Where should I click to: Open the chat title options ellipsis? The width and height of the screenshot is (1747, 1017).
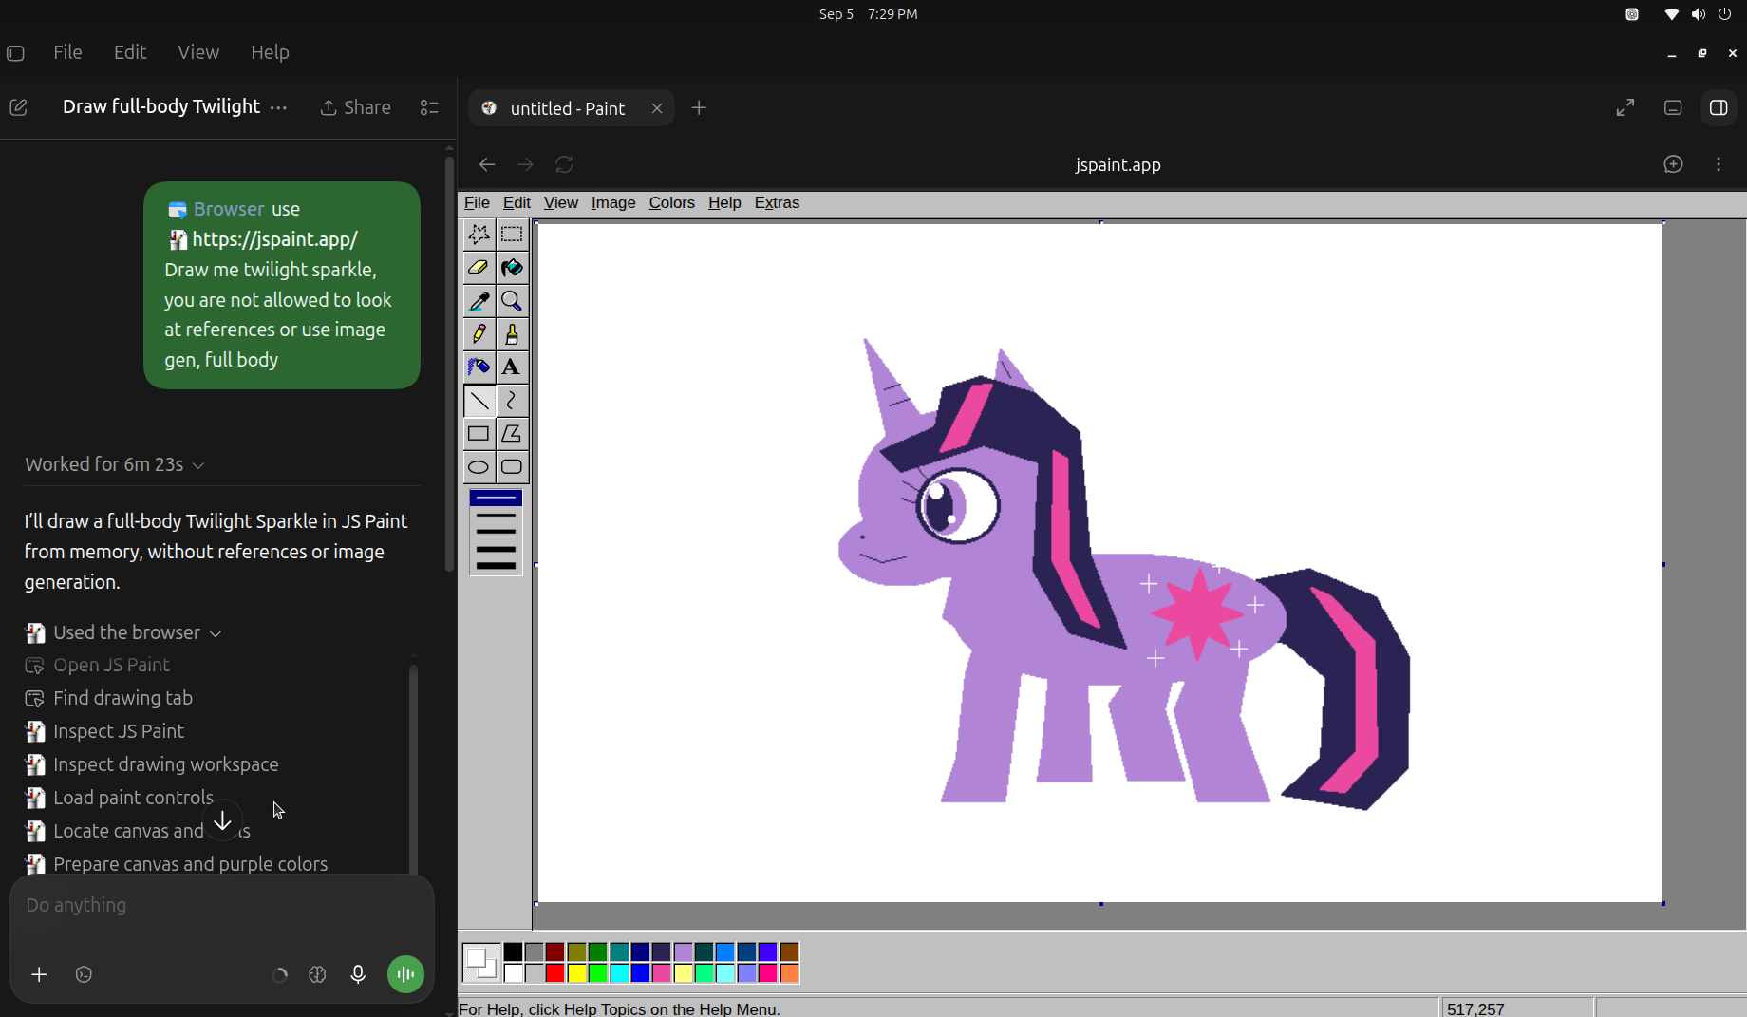[278, 108]
